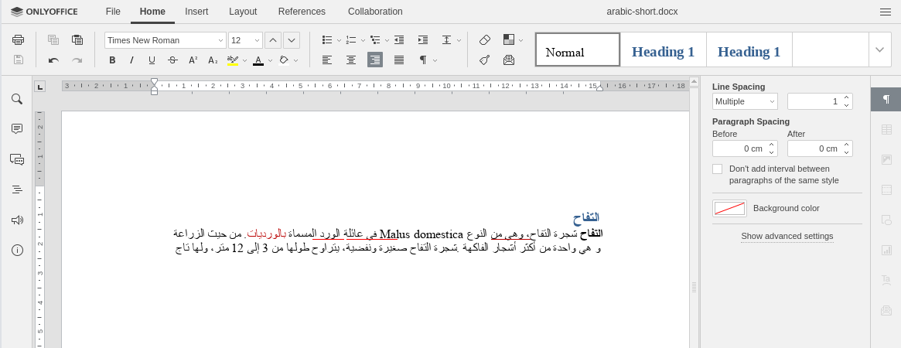This screenshot has height=348, width=901.
Task: Select the Home tab
Action: [152, 12]
